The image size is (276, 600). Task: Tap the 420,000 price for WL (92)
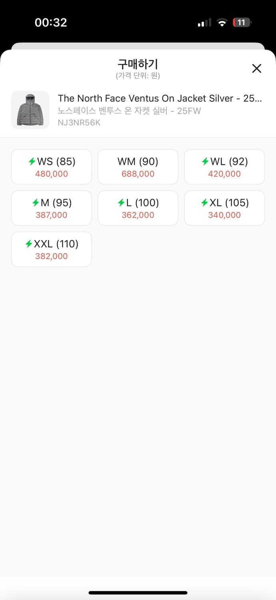click(224, 174)
